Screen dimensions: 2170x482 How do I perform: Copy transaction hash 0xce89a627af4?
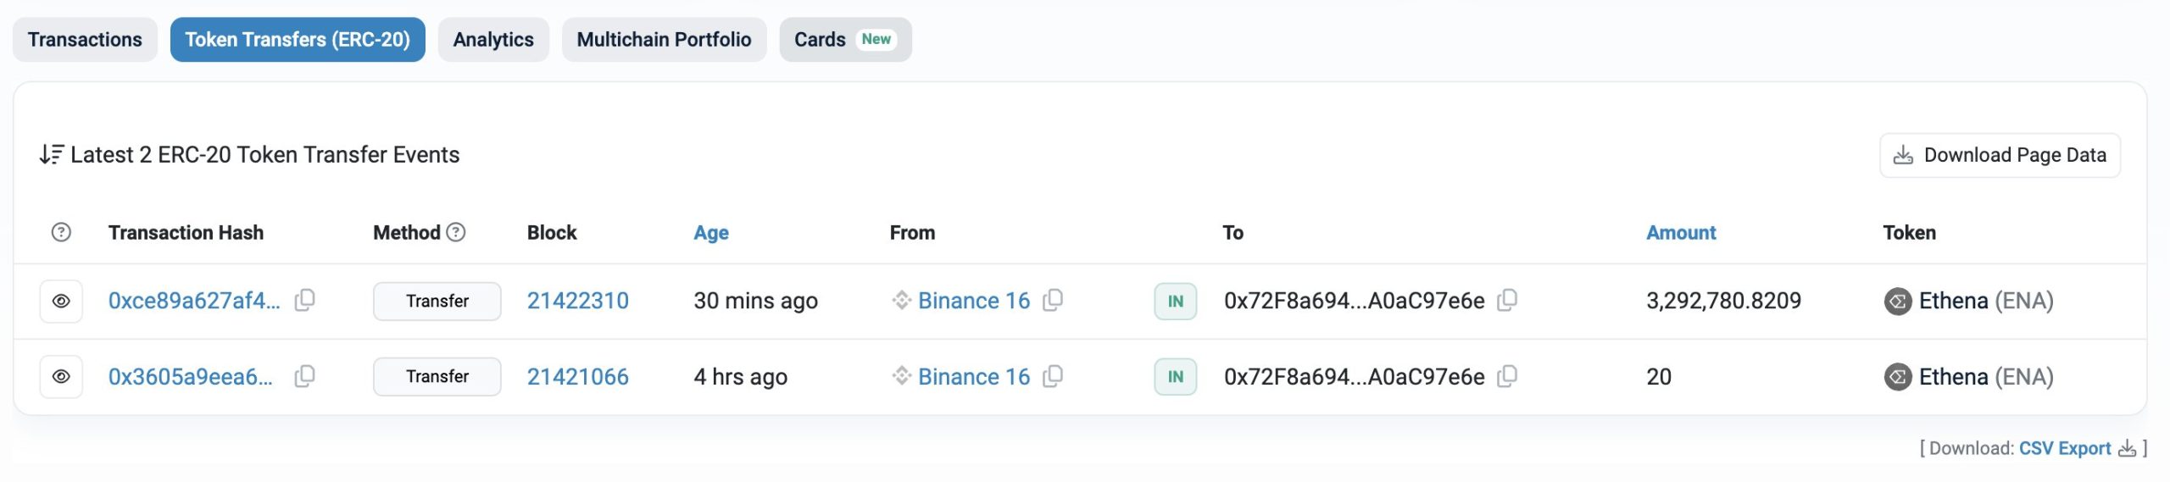pyautogui.click(x=304, y=300)
